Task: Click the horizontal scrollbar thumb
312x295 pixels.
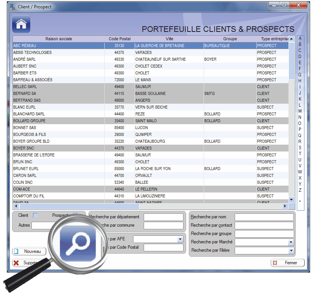Action: click(x=79, y=206)
